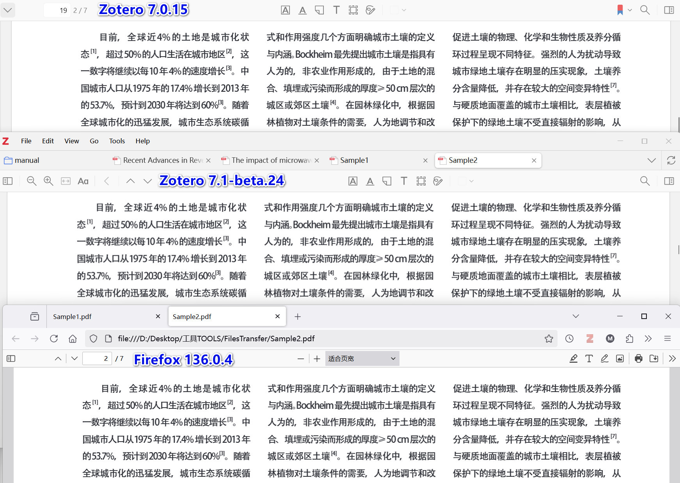The height and width of the screenshot is (483, 680).
Task: Bookmark this page with star in Firefox
Action: tap(549, 339)
